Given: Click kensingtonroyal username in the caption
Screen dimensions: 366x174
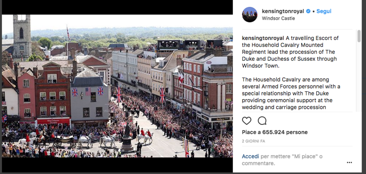Looking at the screenshot, I should click(263, 38).
